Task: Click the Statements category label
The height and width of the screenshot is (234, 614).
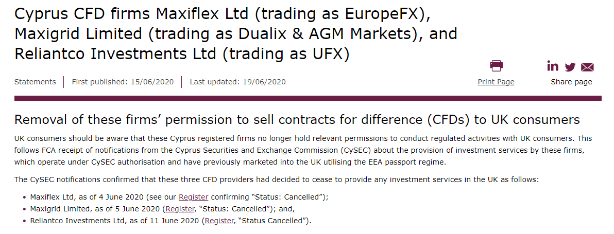Action: pyautogui.click(x=35, y=82)
